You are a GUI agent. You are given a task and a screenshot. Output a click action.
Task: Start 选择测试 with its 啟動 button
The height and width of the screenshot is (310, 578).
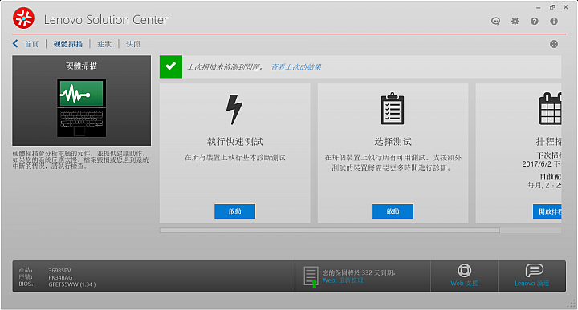coord(393,211)
